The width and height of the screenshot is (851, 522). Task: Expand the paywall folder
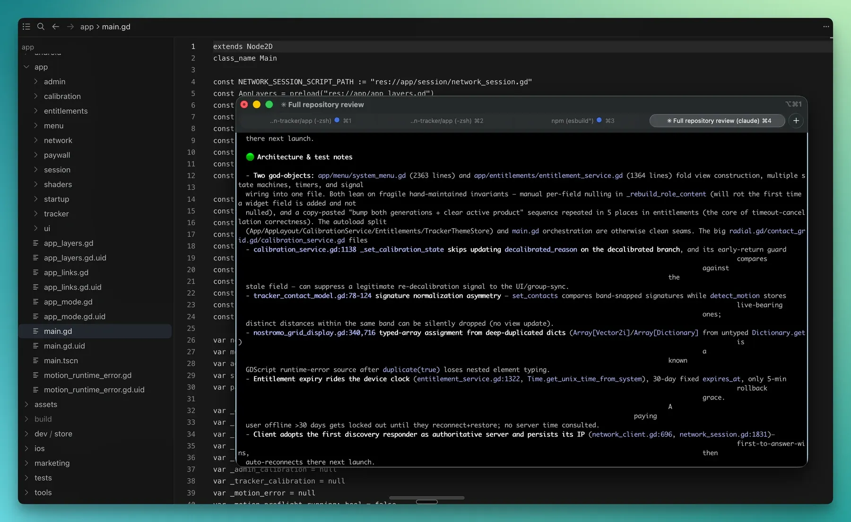coord(36,155)
